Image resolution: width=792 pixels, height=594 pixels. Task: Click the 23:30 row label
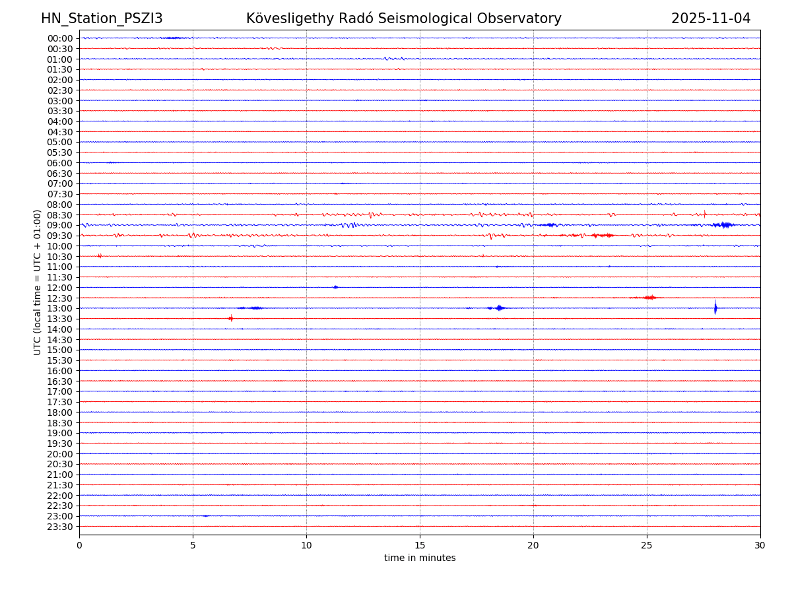pyautogui.click(x=60, y=527)
